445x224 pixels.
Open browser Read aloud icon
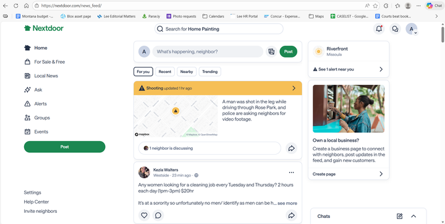367,6
